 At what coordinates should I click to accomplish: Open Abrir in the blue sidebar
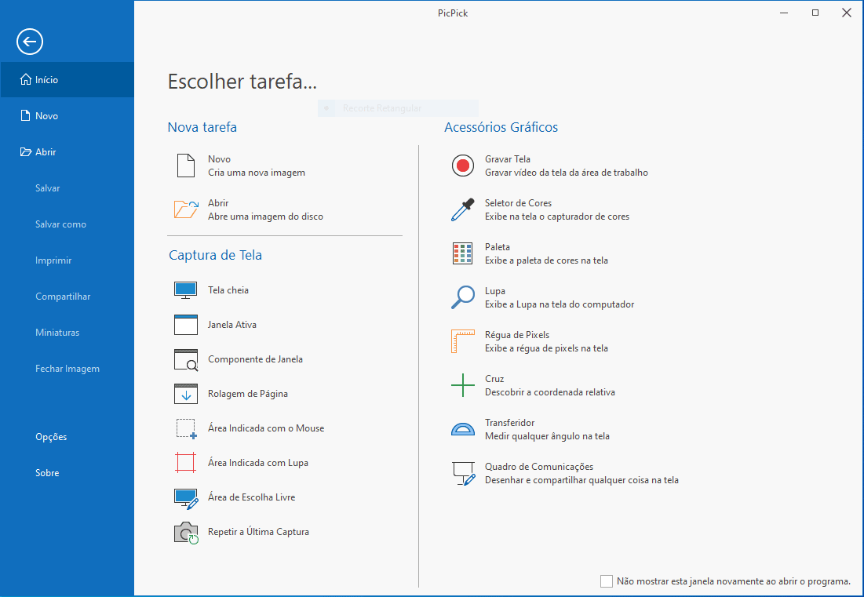pyautogui.click(x=67, y=152)
